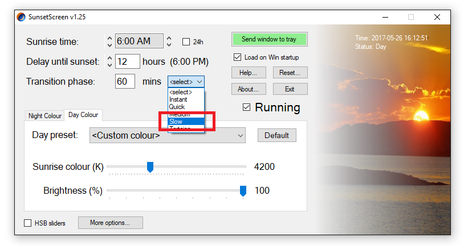The height and width of the screenshot is (246, 464).
Task: Click the 6:00 AM sunrise time field
Action: [x=139, y=41]
